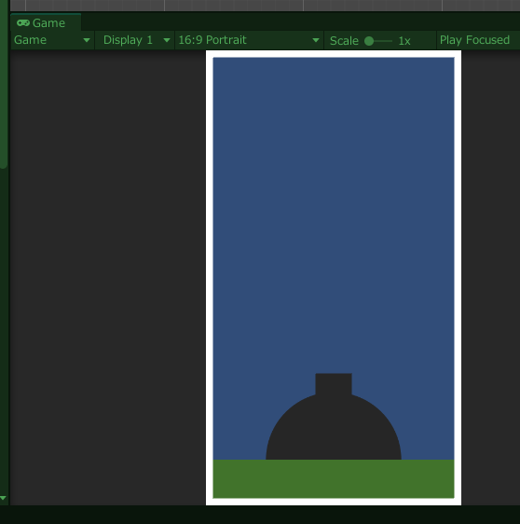Click the dark dome shape in game view

[x=334, y=431]
